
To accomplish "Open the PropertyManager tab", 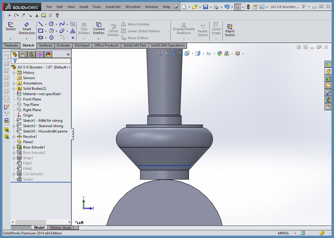I will (23, 55).
